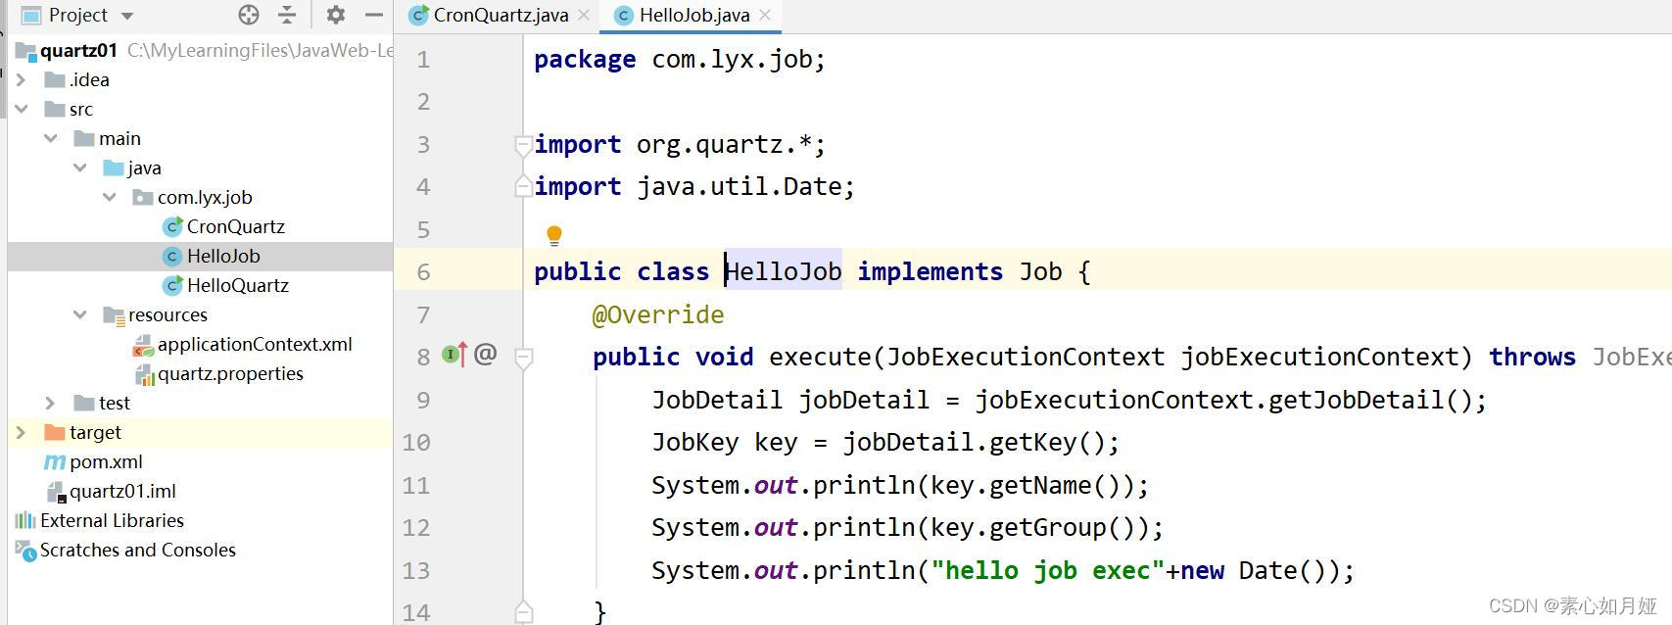Click the implements-method gutter icon on line 8
Screen dimensions: 1672x625
[x=454, y=355]
